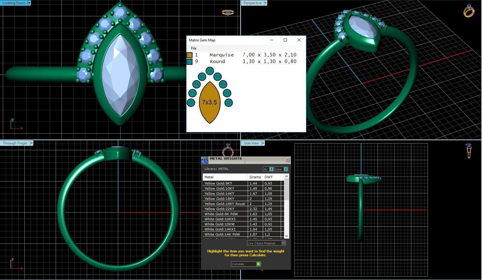
Task: Click the ring icon in the Looking Down viewport
Action: point(228,12)
